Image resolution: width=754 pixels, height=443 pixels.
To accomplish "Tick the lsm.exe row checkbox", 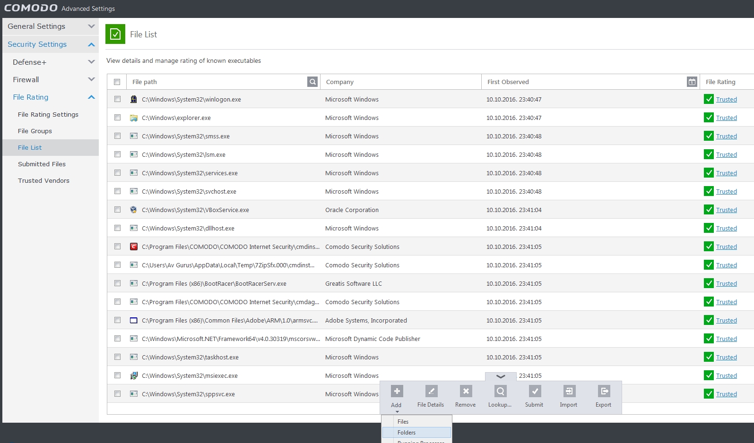I will (117, 154).
